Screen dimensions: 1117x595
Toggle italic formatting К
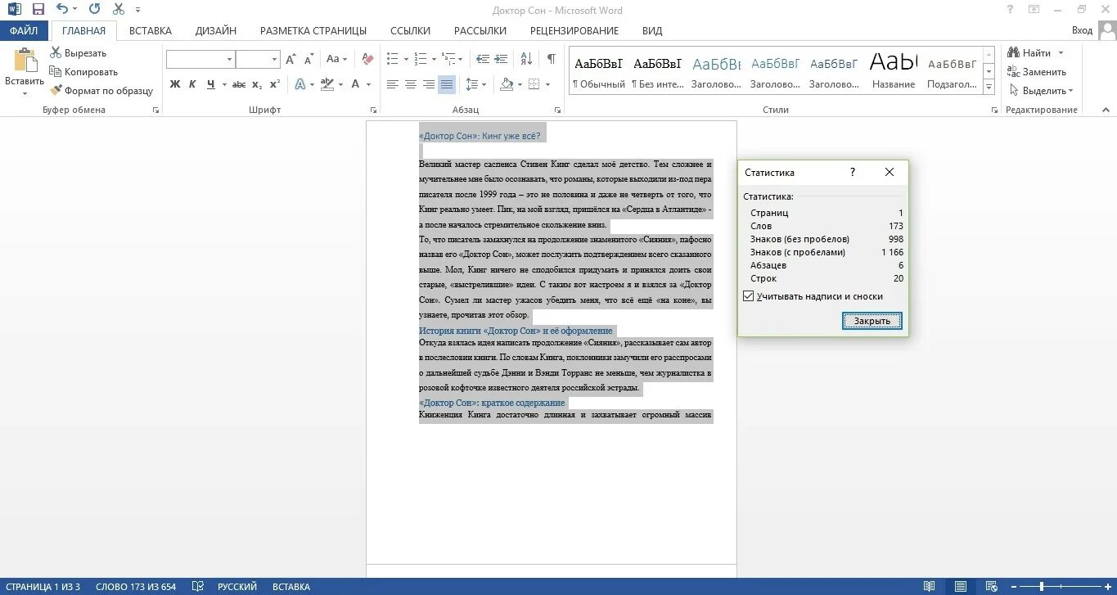192,84
